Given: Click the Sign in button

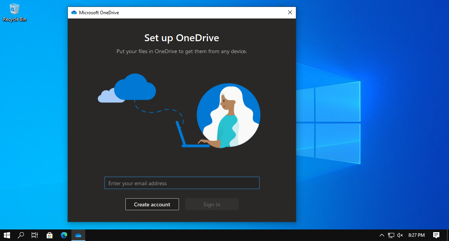Looking at the screenshot, I should (x=212, y=204).
